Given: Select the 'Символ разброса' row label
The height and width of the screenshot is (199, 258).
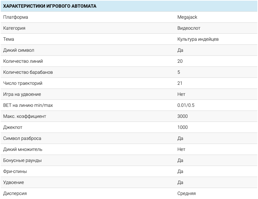Looking at the screenshot, I should click(x=22, y=138).
